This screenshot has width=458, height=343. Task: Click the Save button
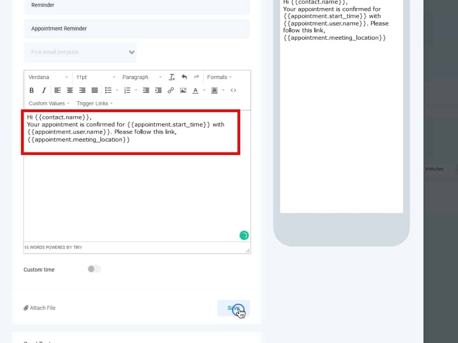click(x=233, y=308)
